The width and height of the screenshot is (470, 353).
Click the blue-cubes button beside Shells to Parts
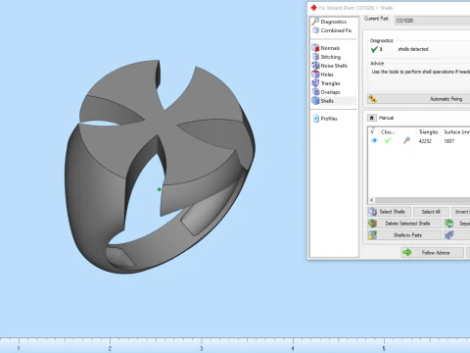(x=457, y=235)
